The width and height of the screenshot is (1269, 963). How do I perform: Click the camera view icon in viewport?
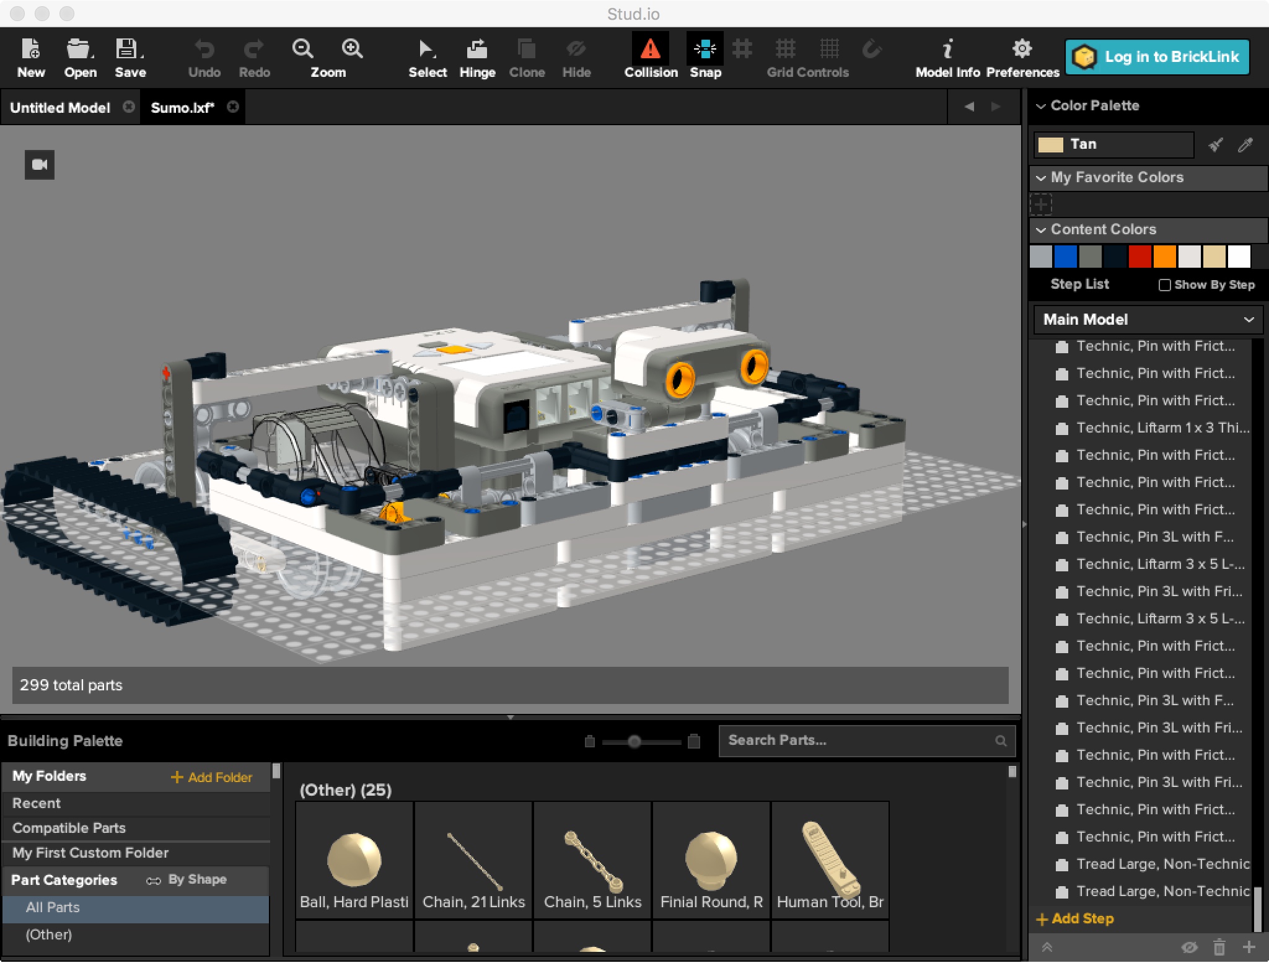coord(40,165)
